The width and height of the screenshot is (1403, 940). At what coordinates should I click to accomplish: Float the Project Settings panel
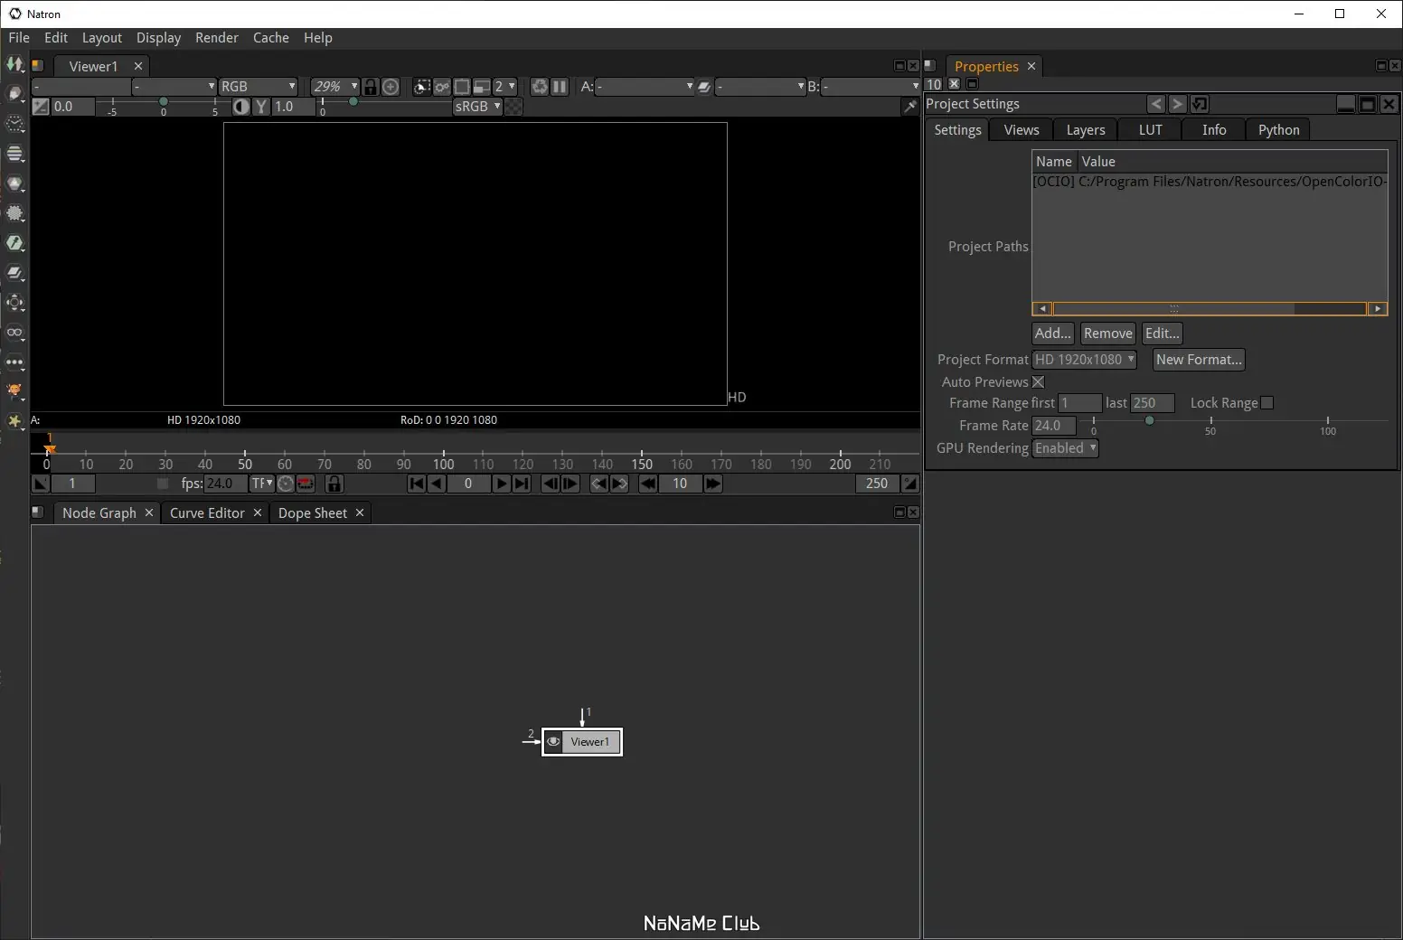[1368, 104]
